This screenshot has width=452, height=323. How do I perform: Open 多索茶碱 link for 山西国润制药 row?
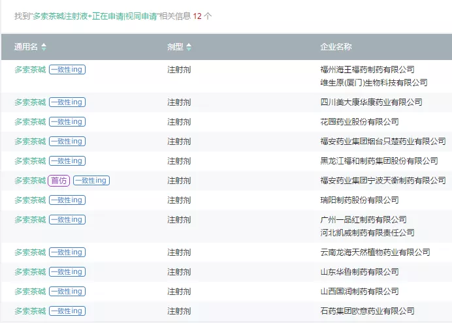point(30,291)
